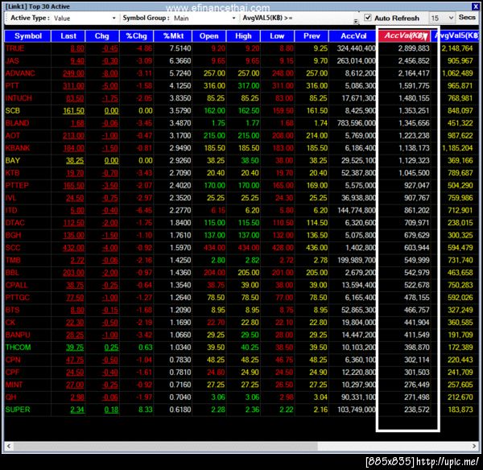The image size is (483, 470).
Task: Sort by the Chg column header
Action: [102, 36]
